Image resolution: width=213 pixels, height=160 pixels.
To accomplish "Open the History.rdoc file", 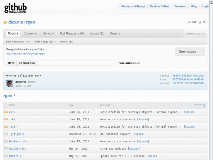I will (x=18, y=142).
